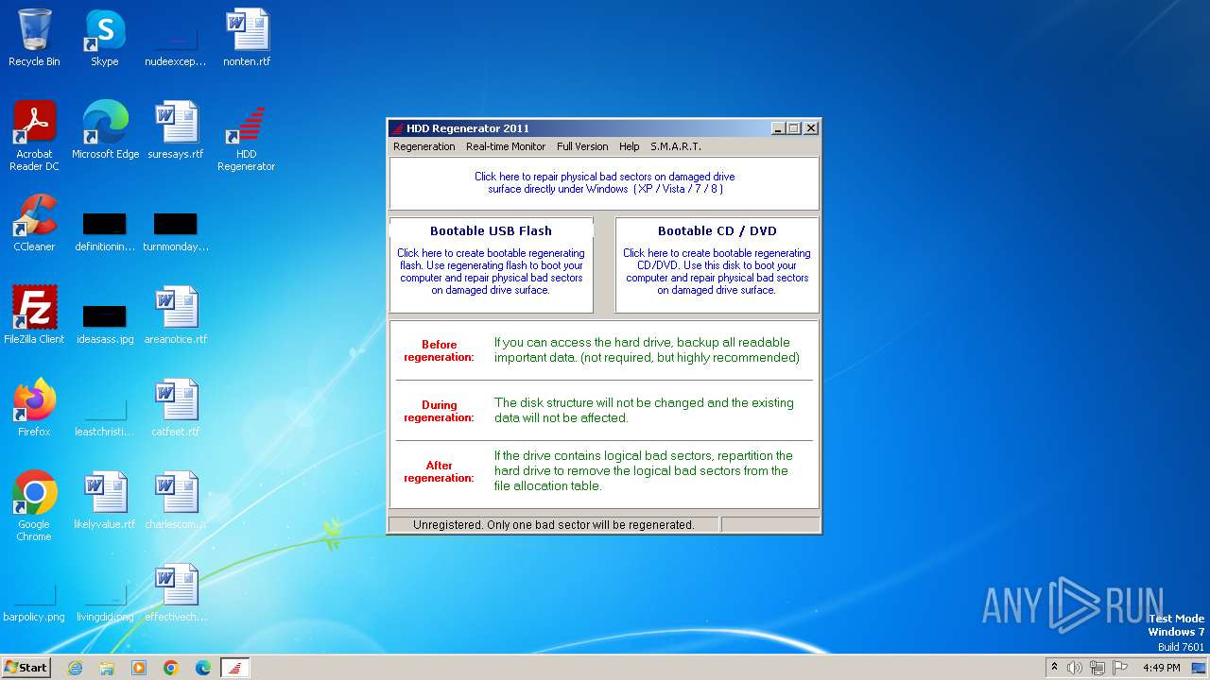Open the S.M.A.R.T. menu
Screen dimensions: 1210x680
(x=676, y=146)
